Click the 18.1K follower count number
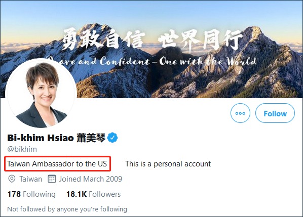 coord(77,194)
